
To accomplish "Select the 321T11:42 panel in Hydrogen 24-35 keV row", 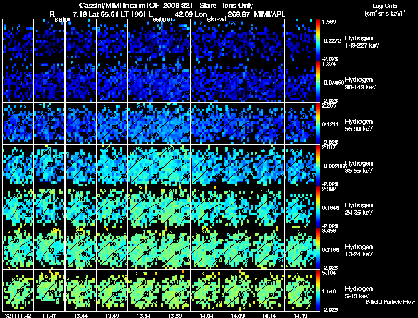I will coord(18,207).
